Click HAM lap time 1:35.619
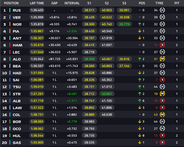 [x=37, y=45]
